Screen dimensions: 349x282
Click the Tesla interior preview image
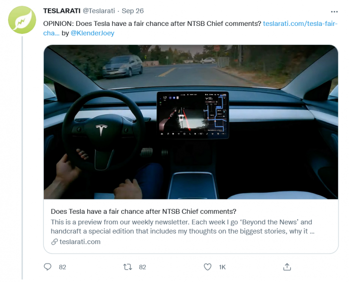pyautogui.click(x=190, y=122)
